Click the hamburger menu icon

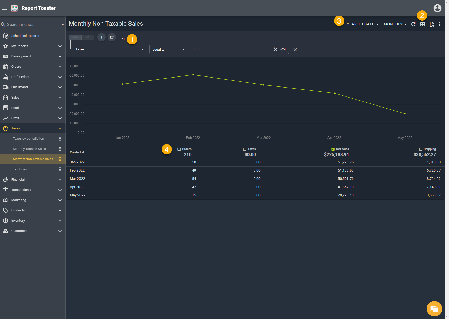tap(5, 8)
